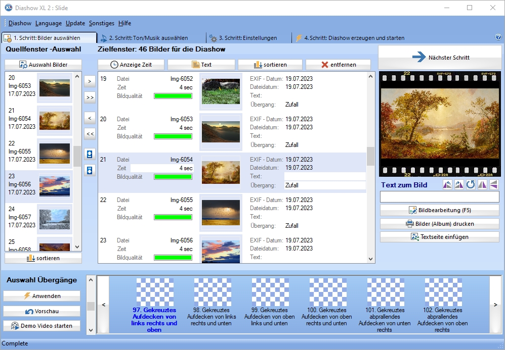Click green Bildqualität bar of image 22
The width and height of the screenshot is (505, 350).
pos(173,217)
